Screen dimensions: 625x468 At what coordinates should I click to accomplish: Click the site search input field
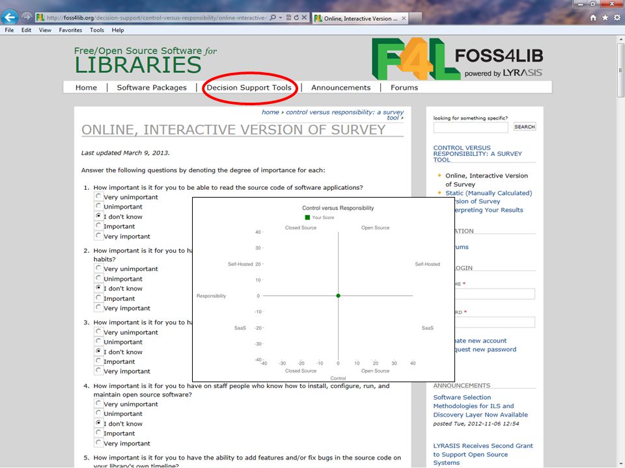[x=470, y=127]
